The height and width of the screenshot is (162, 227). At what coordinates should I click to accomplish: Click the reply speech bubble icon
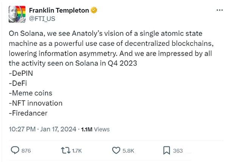pyautogui.click(x=15, y=151)
